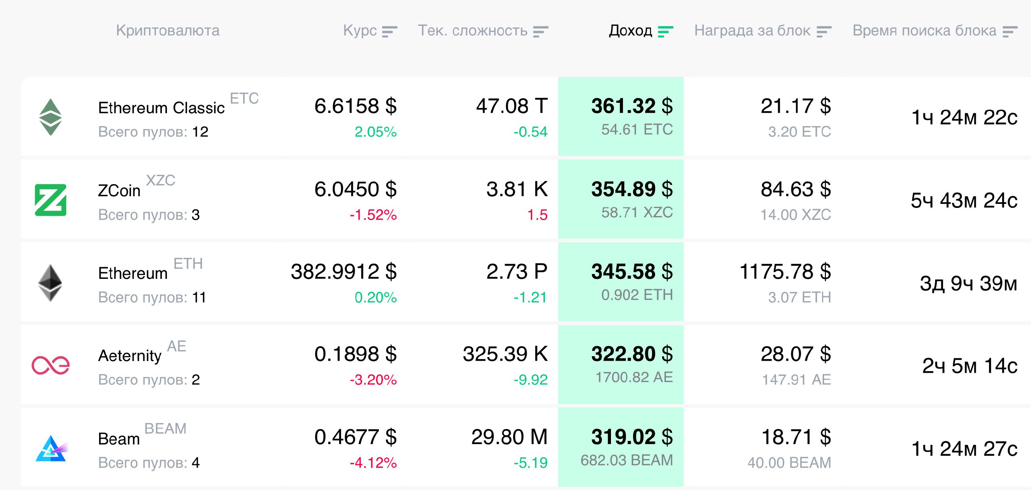Click Ethereum's 382.9912 $ price value
The image size is (1031, 490).
coord(344,272)
